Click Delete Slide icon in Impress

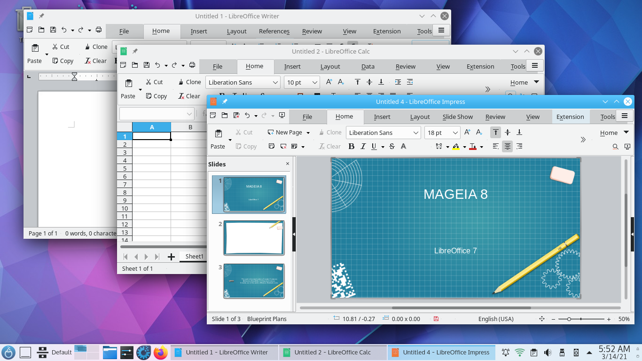tap(283, 147)
